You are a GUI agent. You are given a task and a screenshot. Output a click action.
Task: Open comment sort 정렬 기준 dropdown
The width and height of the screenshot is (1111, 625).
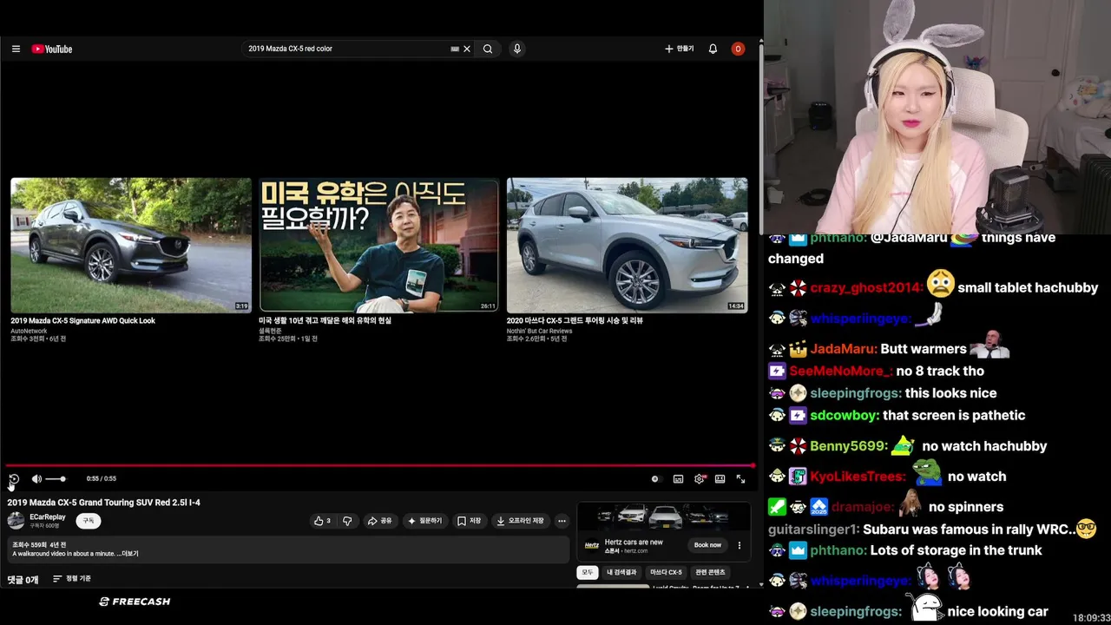[x=72, y=579]
